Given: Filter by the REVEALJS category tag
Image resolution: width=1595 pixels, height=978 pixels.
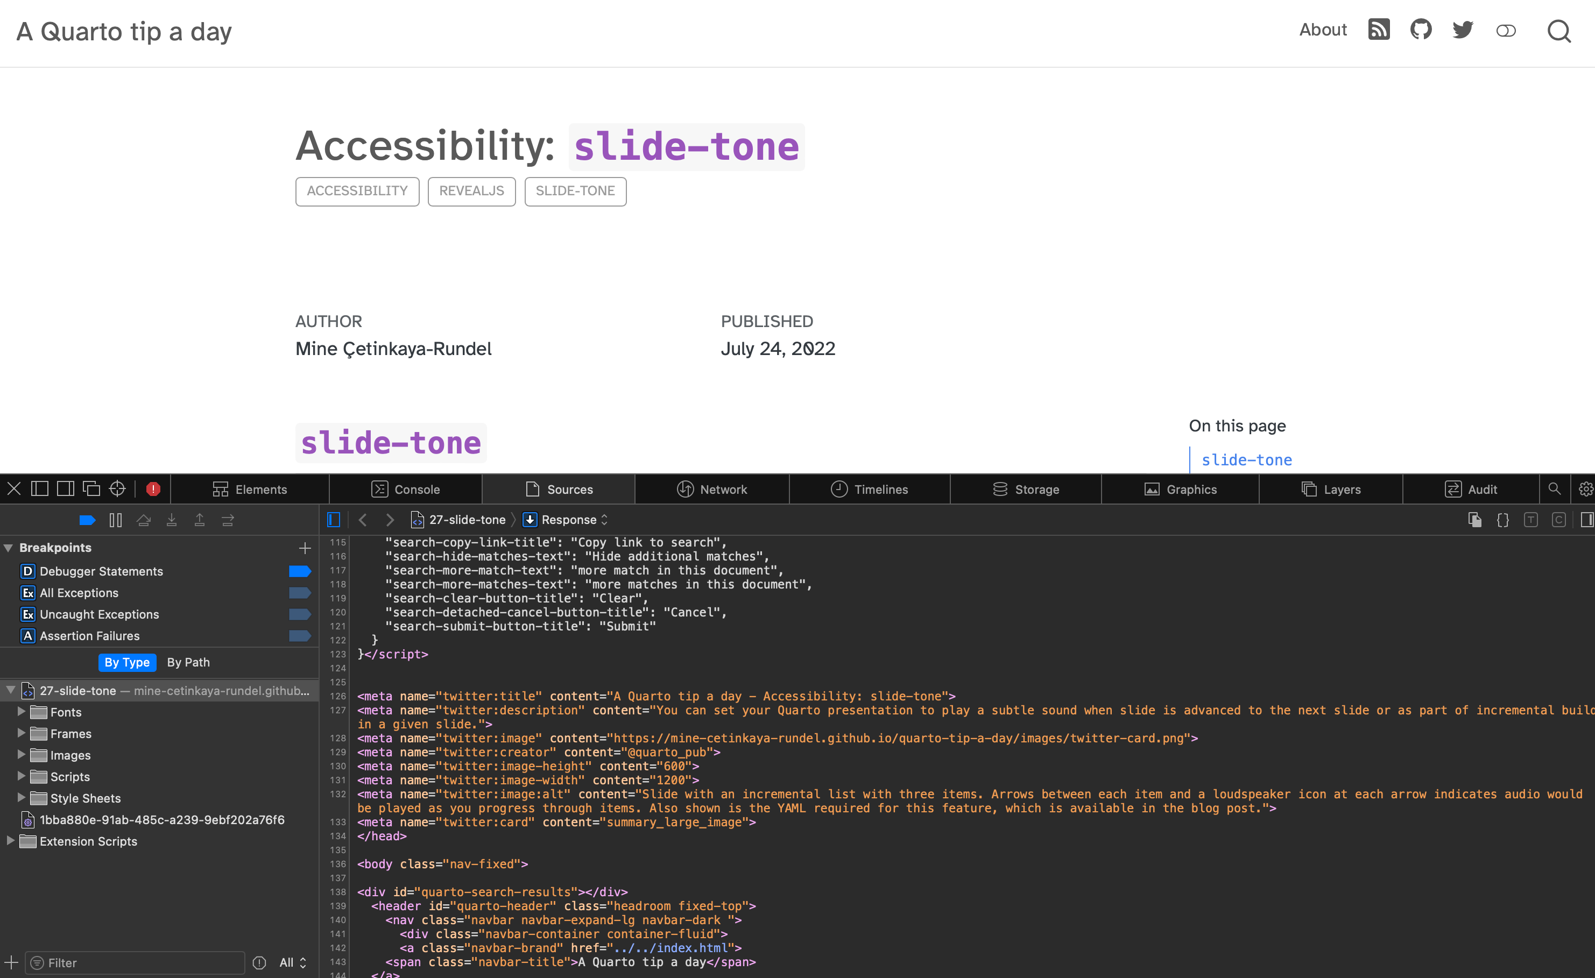Looking at the screenshot, I should (x=471, y=191).
